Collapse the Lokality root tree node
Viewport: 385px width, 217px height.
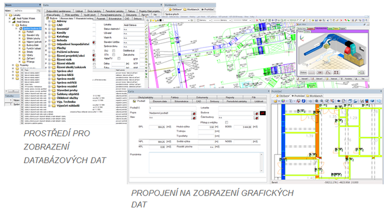coord(7,15)
